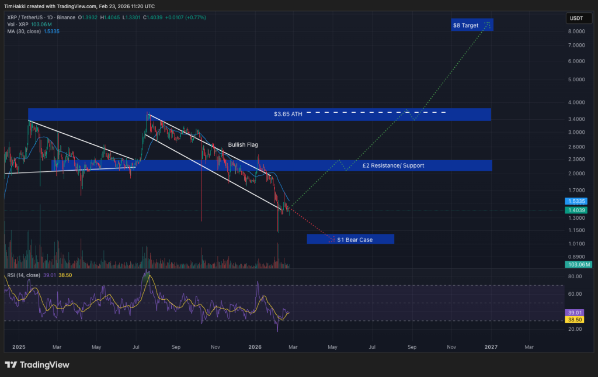The width and height of the screenshot is (598, 377).
Task: Select the RSI (14, close) indicator legend
Action: [x=23, y=275]
